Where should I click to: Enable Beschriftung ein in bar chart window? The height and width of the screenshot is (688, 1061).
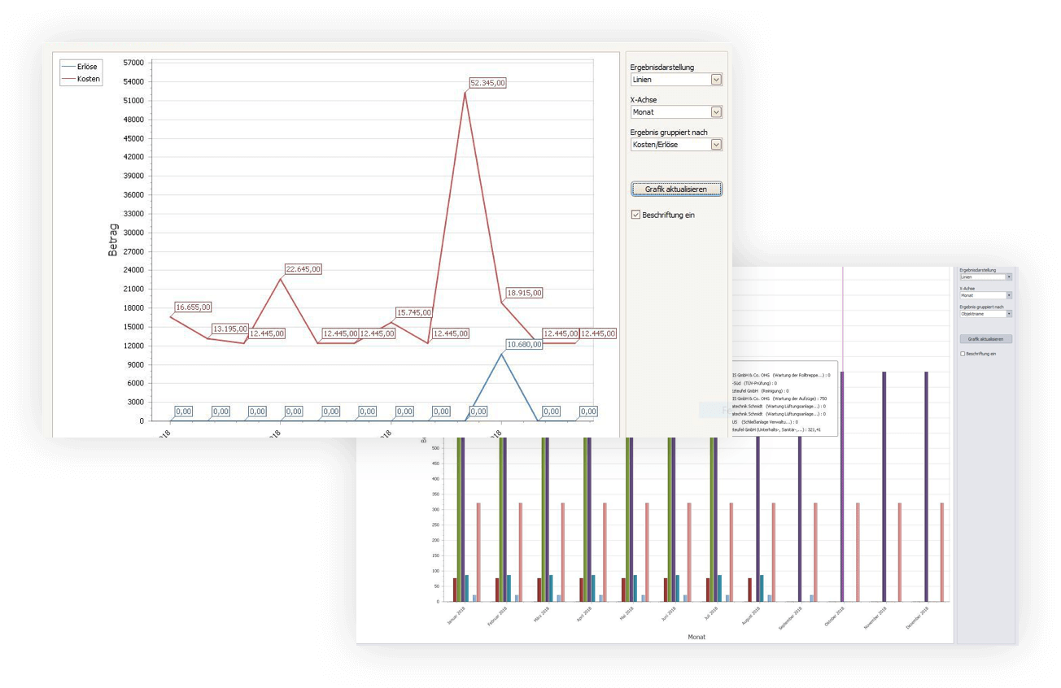(x=963, y=354)
